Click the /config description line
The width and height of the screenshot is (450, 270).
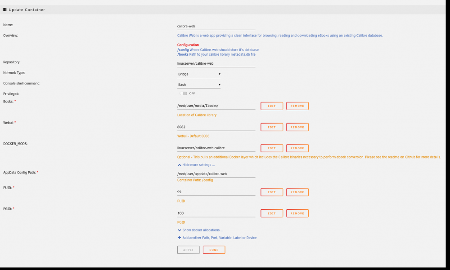[218, 50]
